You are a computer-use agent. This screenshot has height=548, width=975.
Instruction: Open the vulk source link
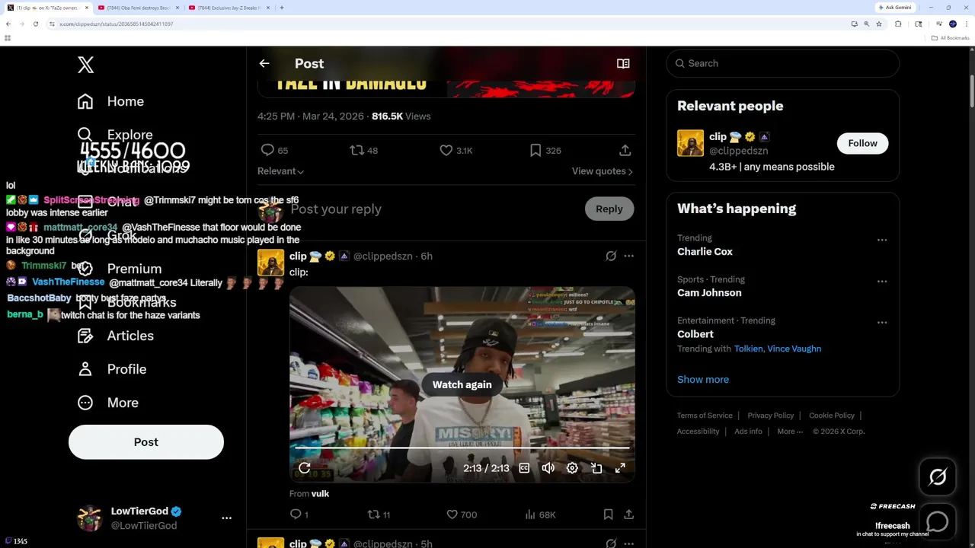click(x=320, y=494)
